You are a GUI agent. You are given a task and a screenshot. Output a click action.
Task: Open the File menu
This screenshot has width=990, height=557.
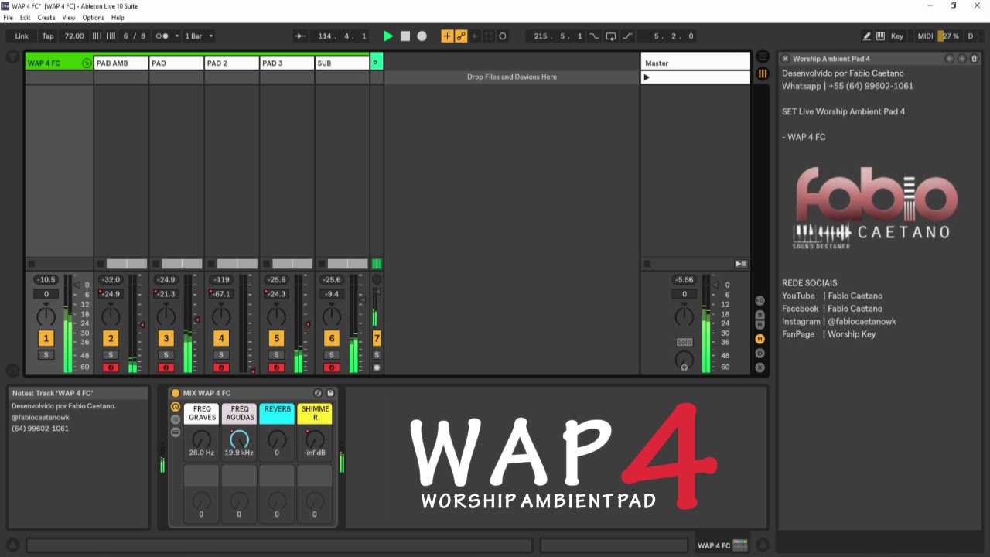(x=9, y=17)
